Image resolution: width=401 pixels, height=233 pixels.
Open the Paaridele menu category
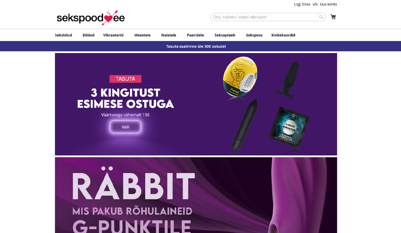[195, 35]
